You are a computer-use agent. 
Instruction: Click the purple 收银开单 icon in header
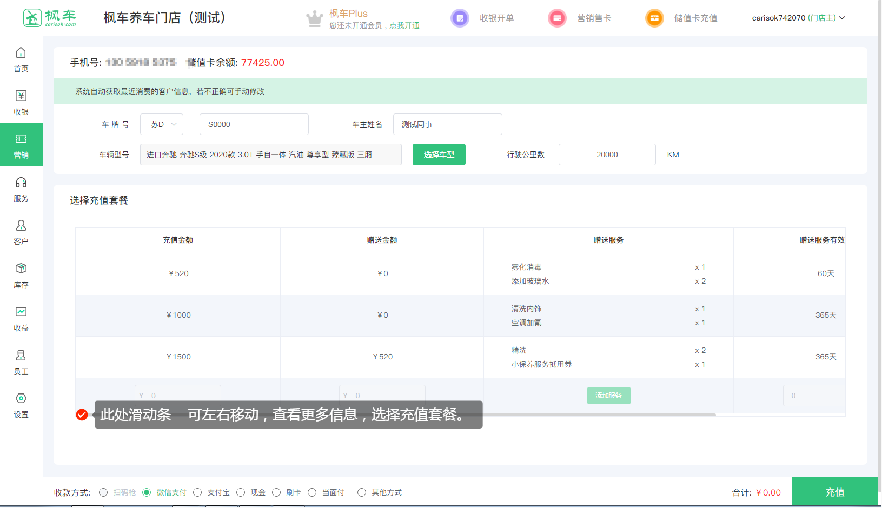pyautogui.click(x=460, y=18)
